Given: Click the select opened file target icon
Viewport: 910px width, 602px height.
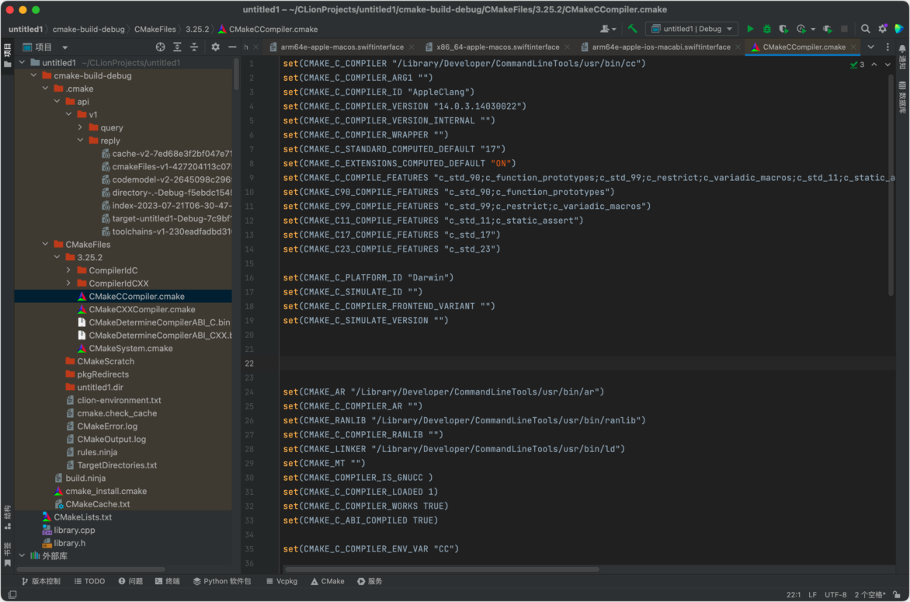Looking at the screenshot, I should pyautogui.click(x=160, y=47).
